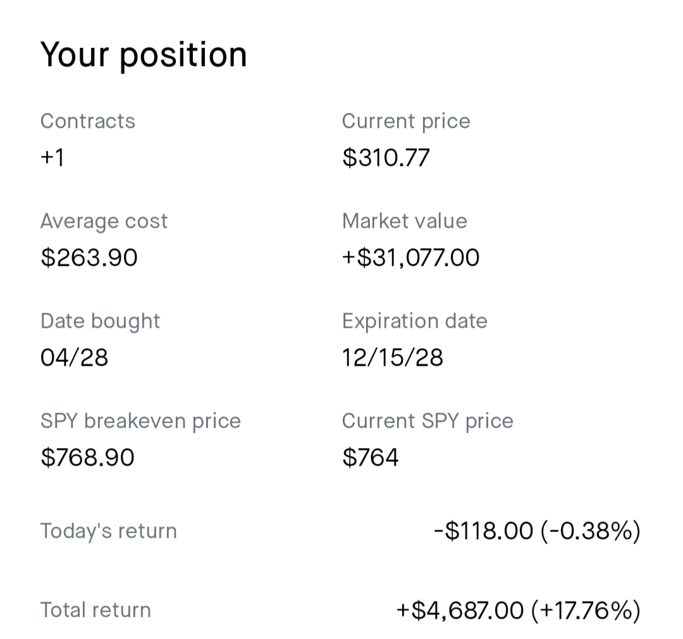Open the Today's return row
The width and height of the screenshot is (683, 639).
340,531
